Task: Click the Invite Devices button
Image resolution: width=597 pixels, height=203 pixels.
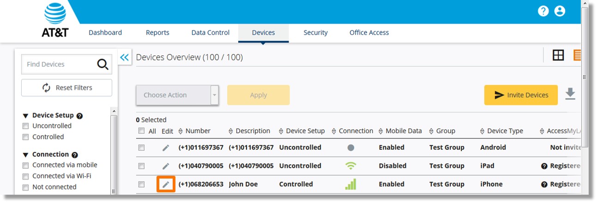Action: (521, 95)
